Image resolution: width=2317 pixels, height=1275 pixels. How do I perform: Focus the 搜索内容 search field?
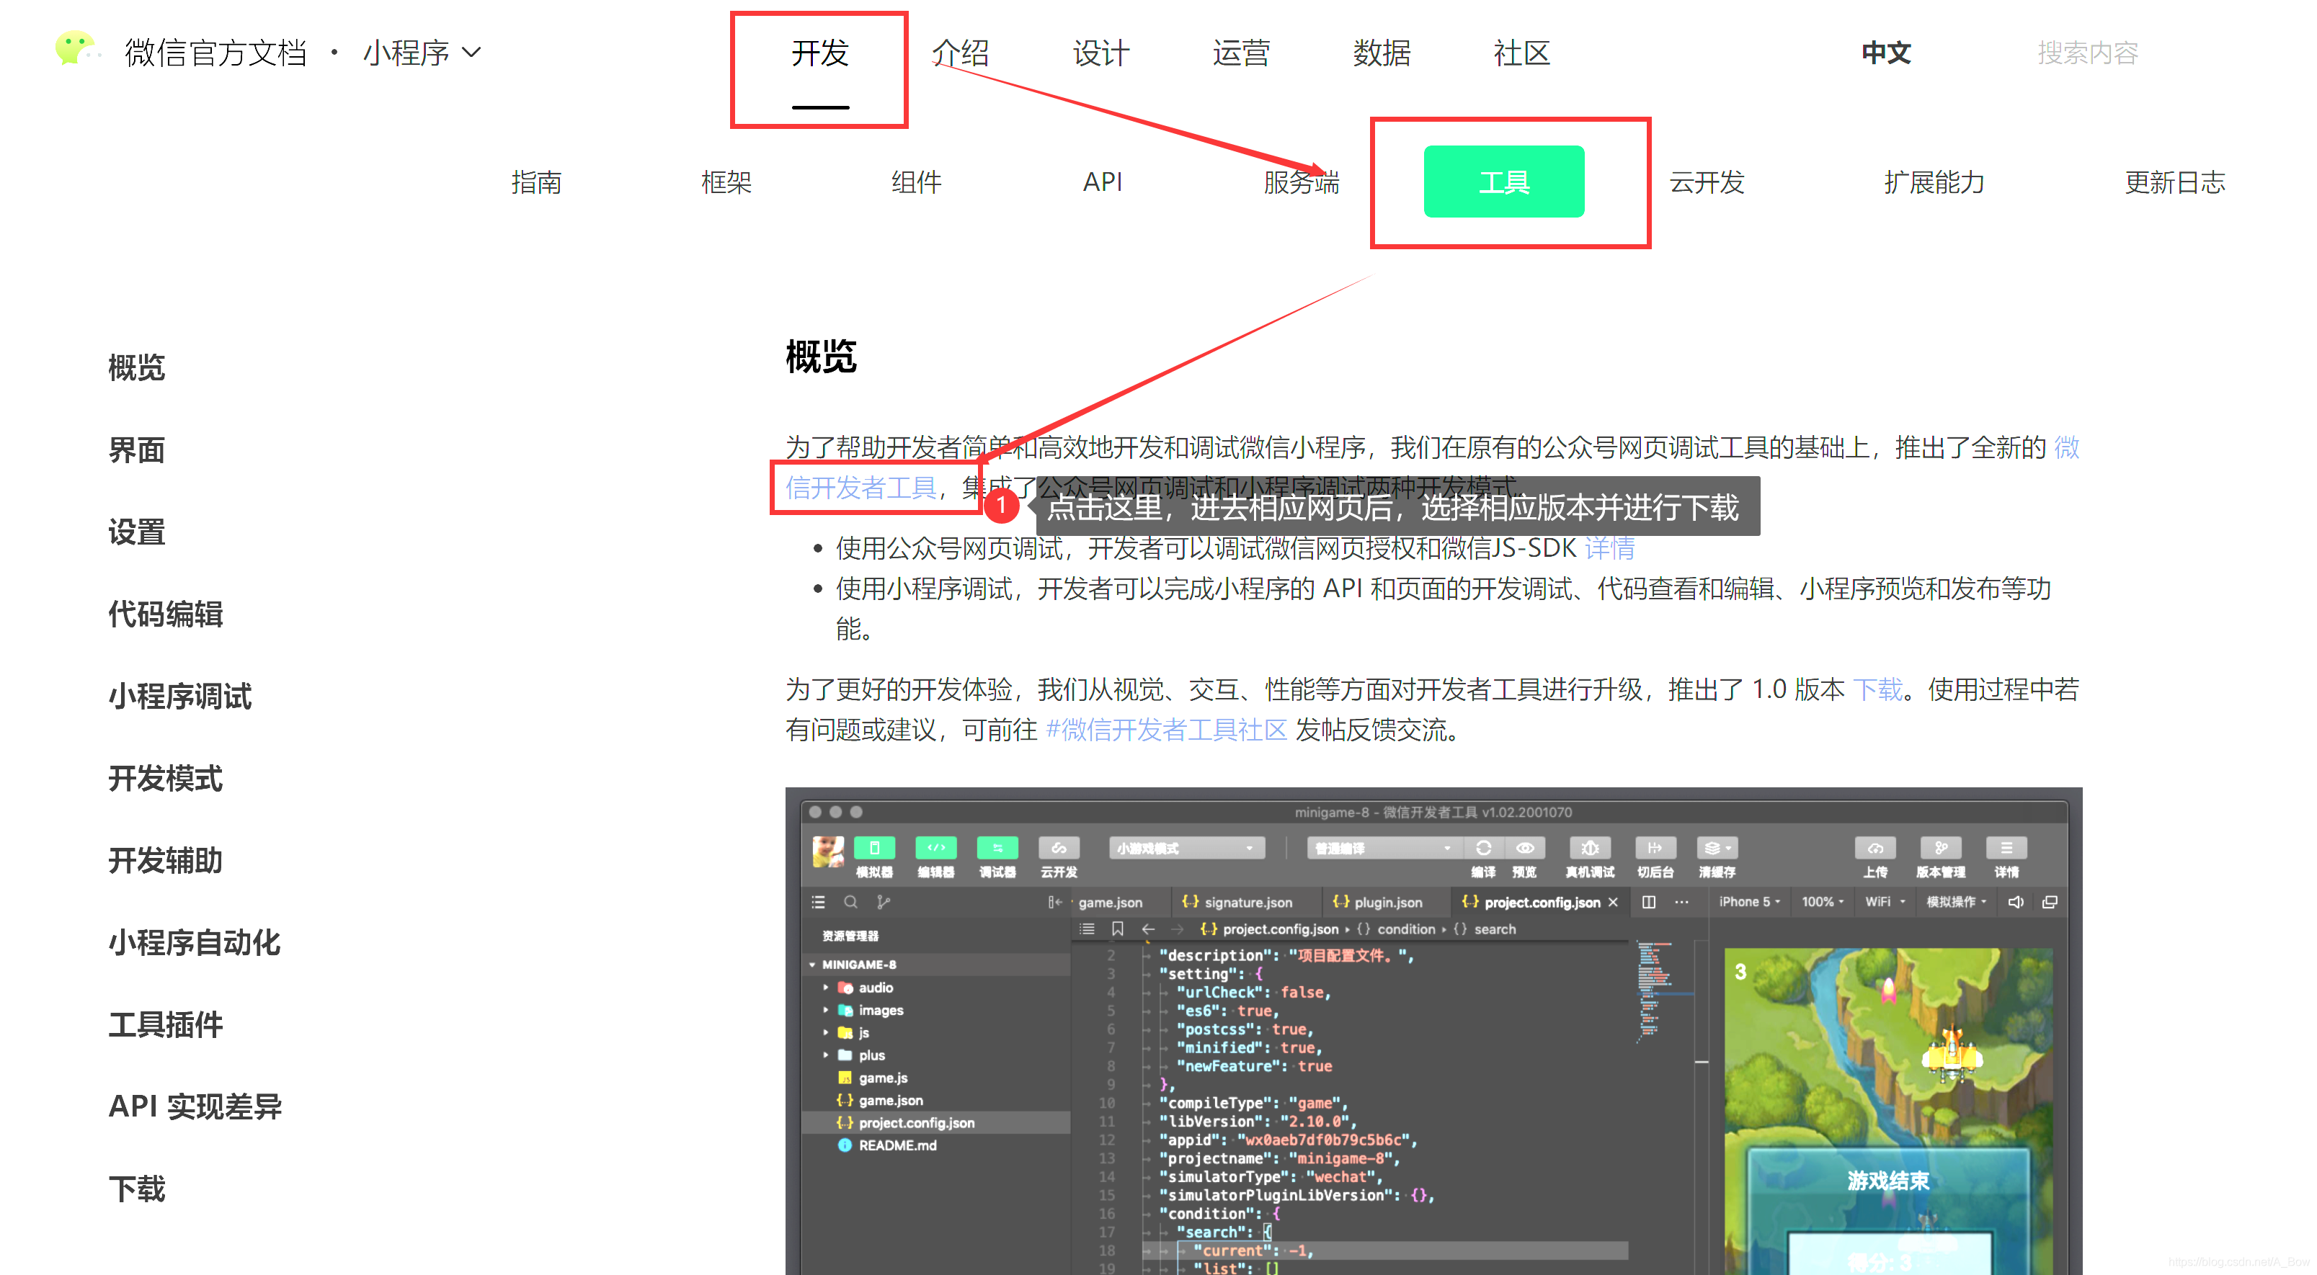2088,52
